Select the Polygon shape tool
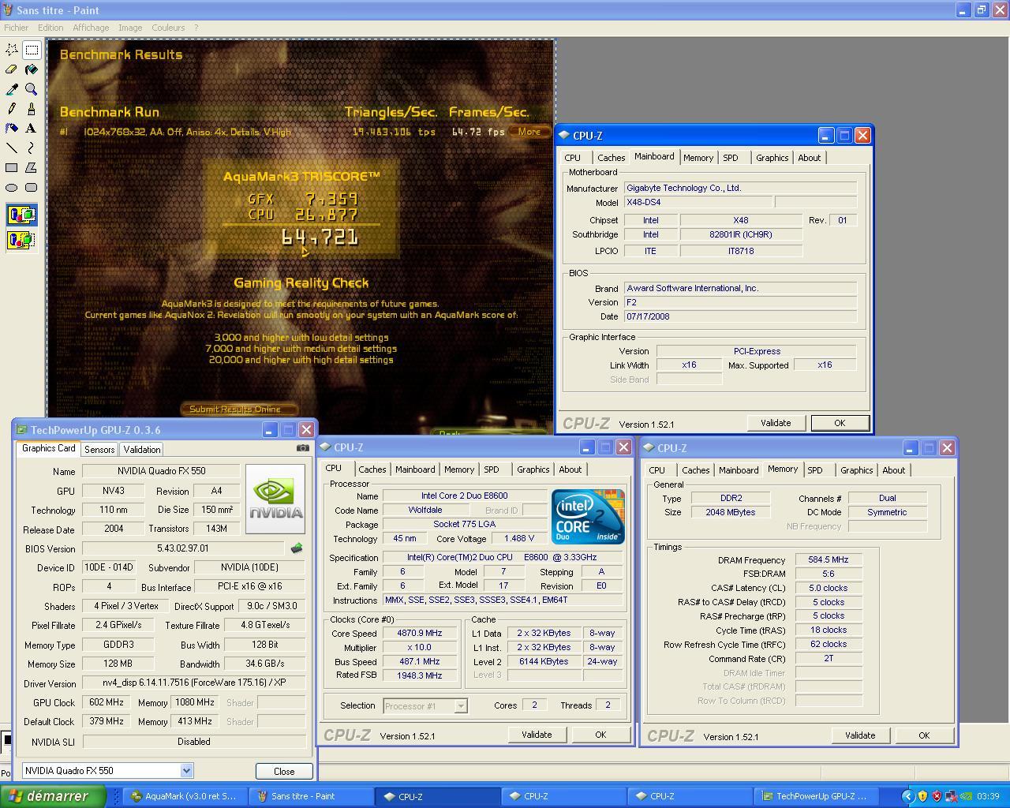This screenshot has width=1010, height=808. (32, 167)
